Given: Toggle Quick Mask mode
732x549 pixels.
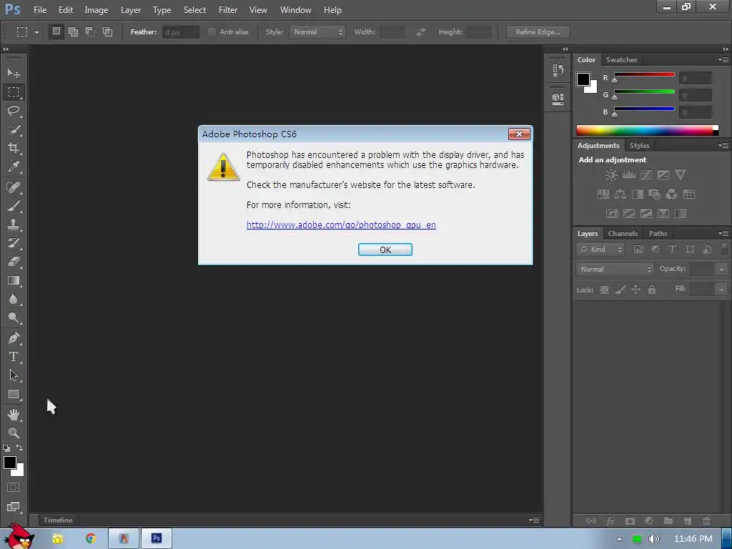Looking at the screenshot, I should tap(14, 488).
